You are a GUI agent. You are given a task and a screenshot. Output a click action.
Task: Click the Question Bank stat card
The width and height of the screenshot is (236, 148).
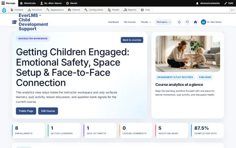172,130
